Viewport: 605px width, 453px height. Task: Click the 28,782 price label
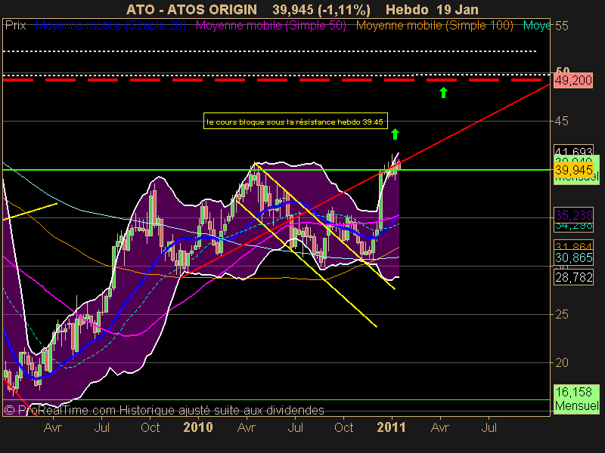[574, 277]
